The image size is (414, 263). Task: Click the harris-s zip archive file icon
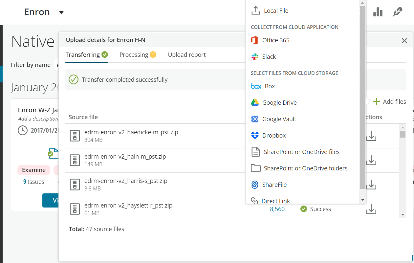75,185
